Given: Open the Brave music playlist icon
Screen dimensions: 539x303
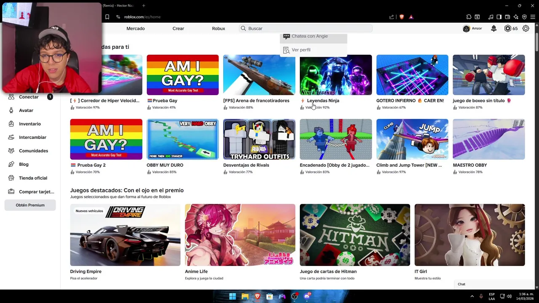Looking at the screenshot, I should 491,17.
